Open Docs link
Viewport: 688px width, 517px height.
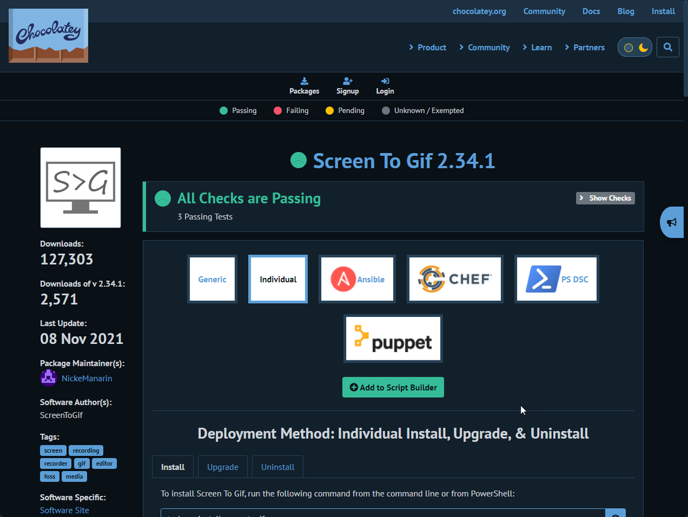591,11
